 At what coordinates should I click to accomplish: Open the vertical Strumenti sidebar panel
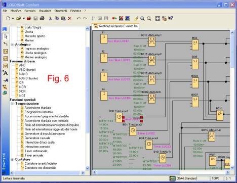[4, 161]
